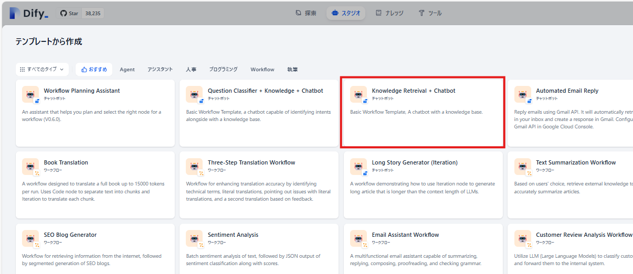Switch to the ナレッジ tab
The image size is (633, 274).
(389, 13)
